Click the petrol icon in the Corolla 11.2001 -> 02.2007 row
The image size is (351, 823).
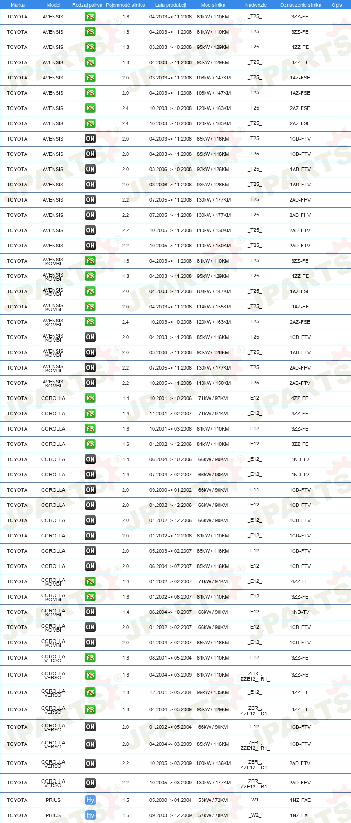tap(90, 414)
